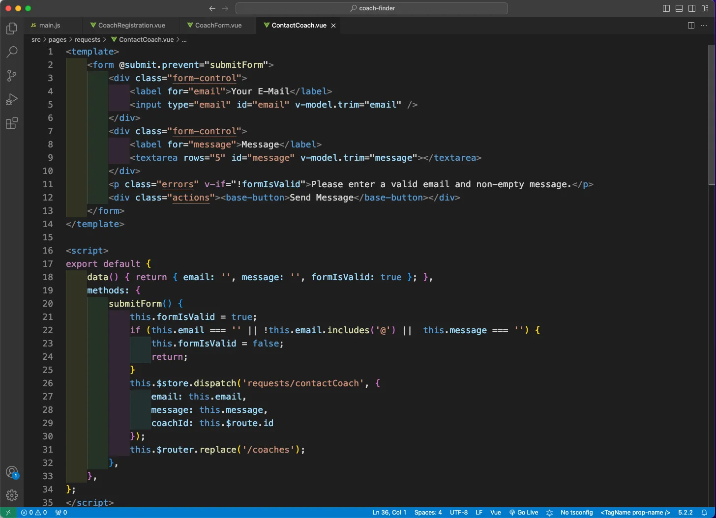Screen dimensions: 716x518
Task: Open the Accounts menu icon
Action: pos(12,472)
